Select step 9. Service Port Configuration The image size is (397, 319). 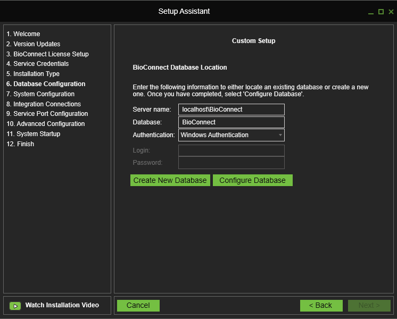click(x=47, y=114)
